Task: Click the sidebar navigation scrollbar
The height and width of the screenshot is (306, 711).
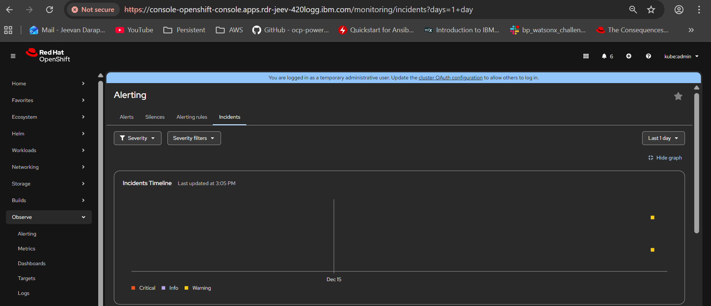Action: [100, 193]
